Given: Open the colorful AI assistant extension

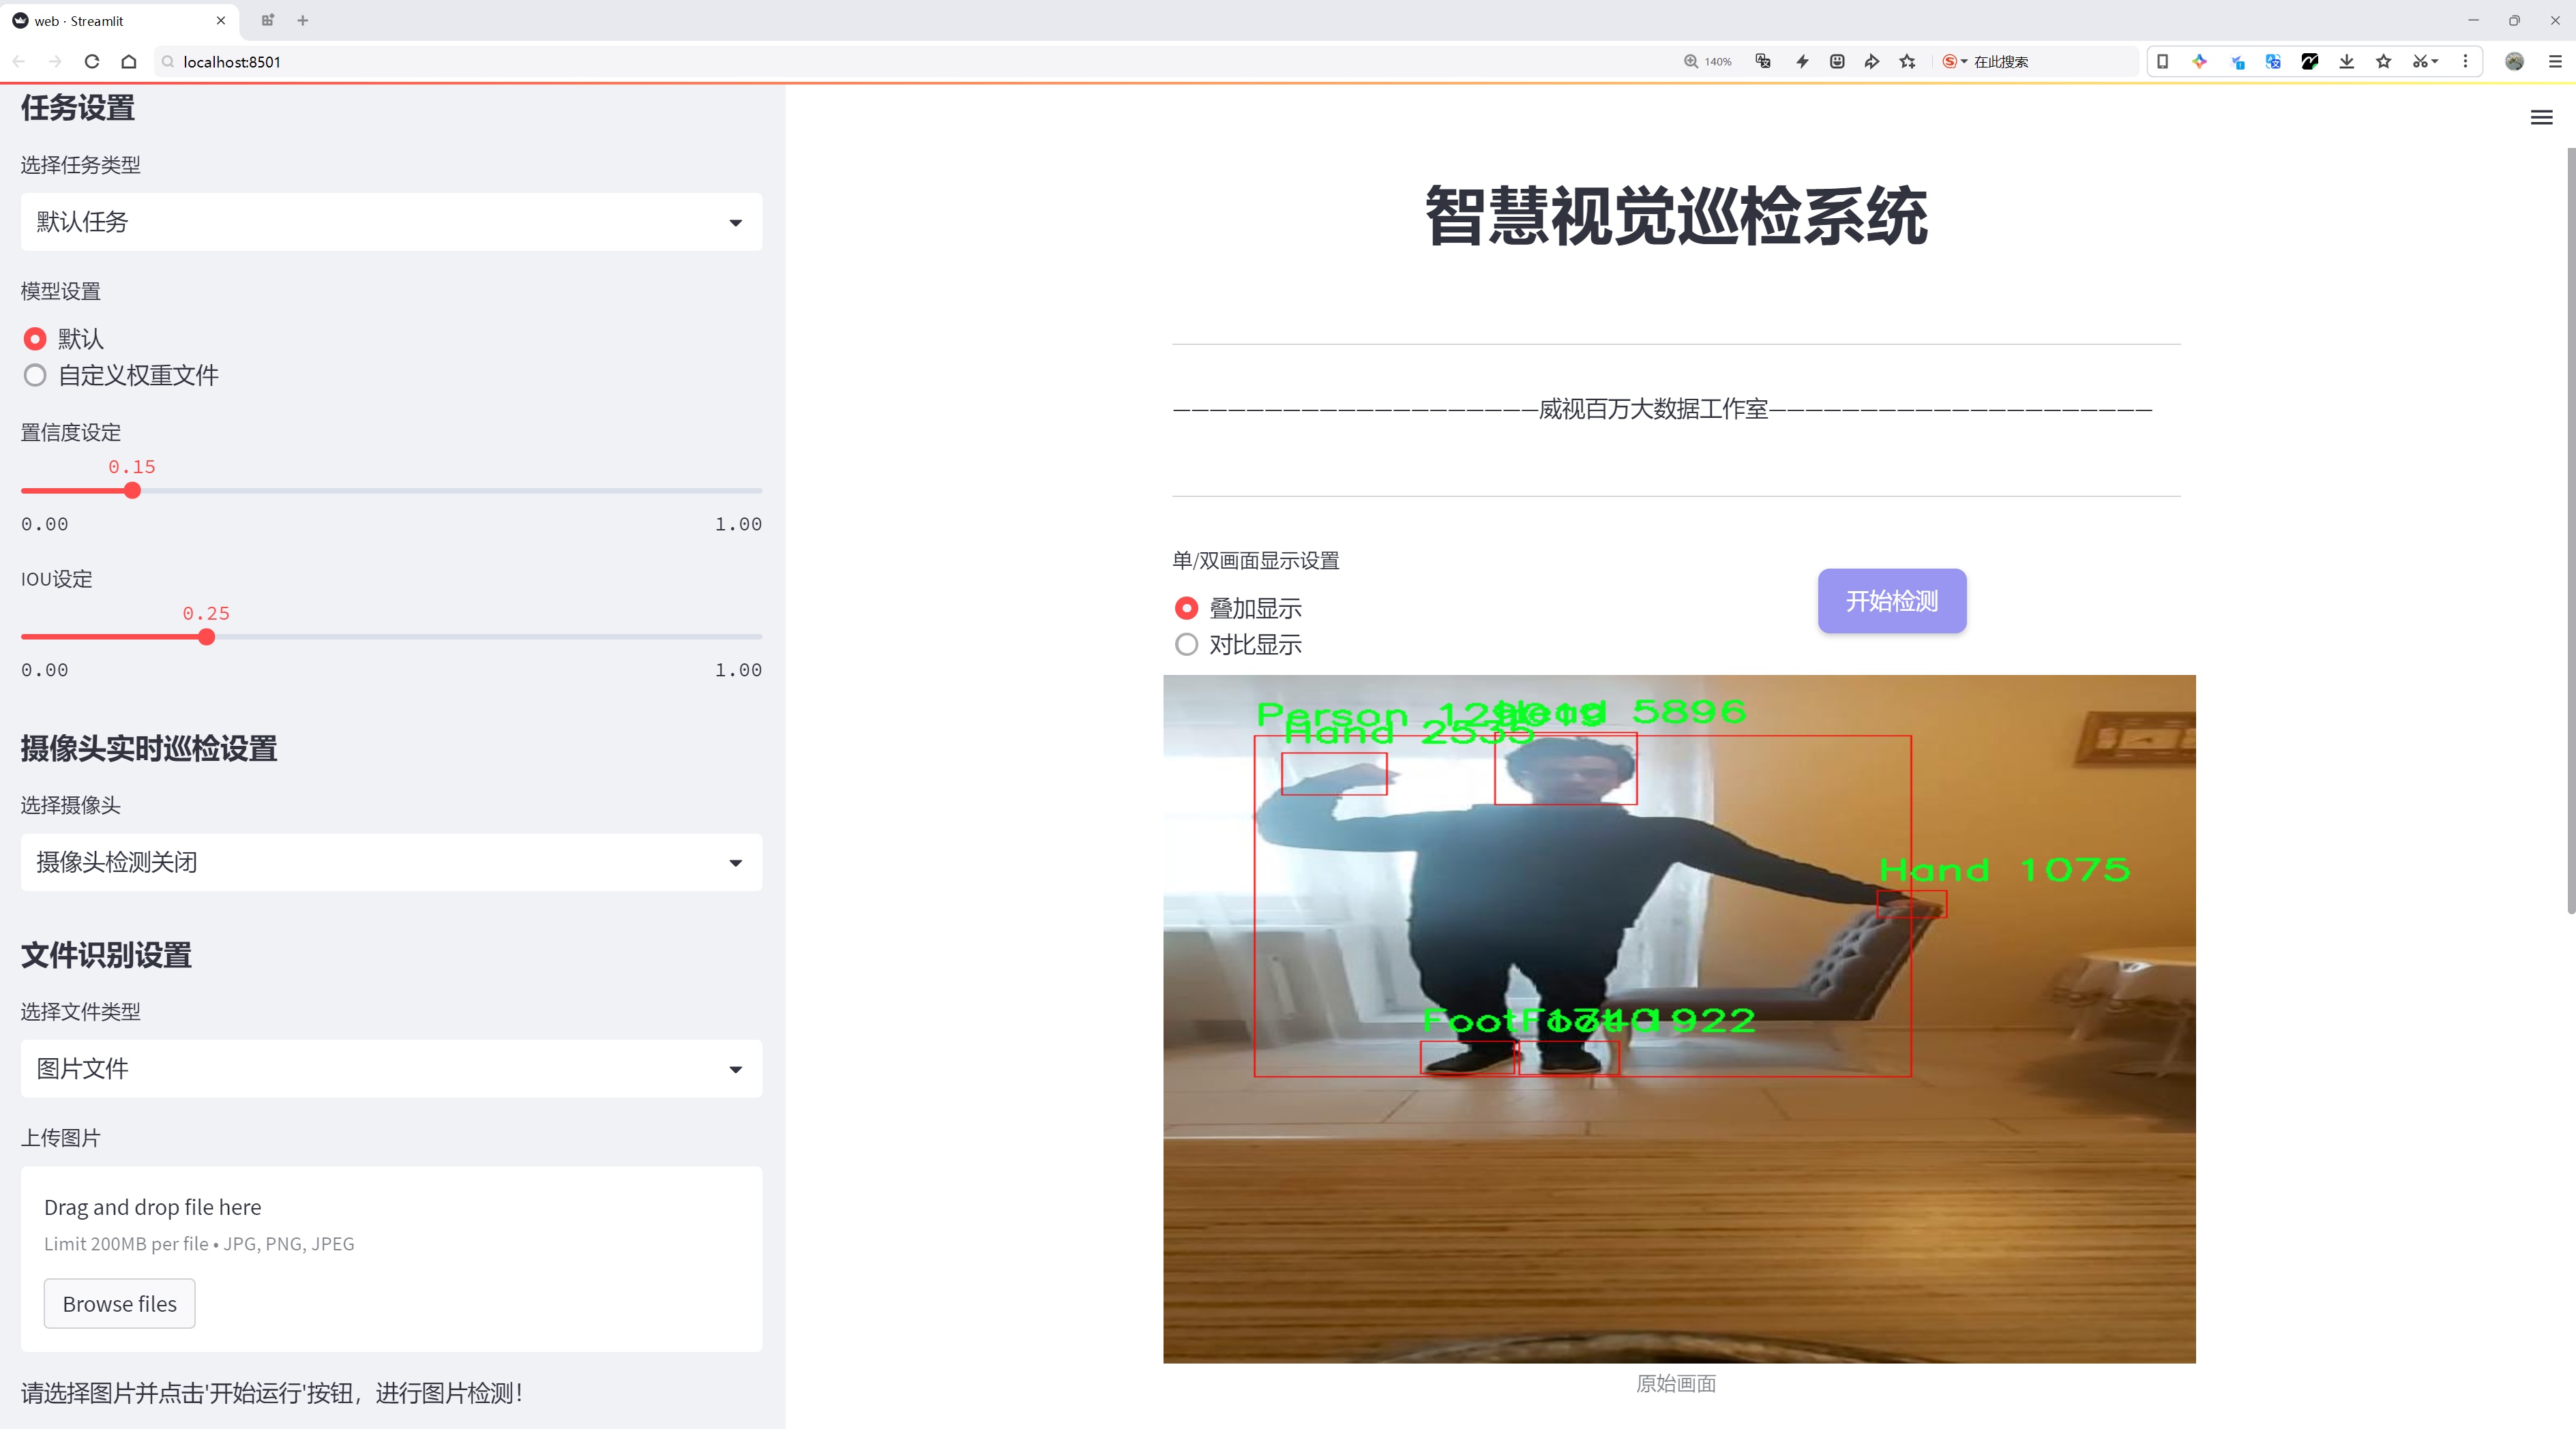Looking at the screenshot, I should (2199, 62).
